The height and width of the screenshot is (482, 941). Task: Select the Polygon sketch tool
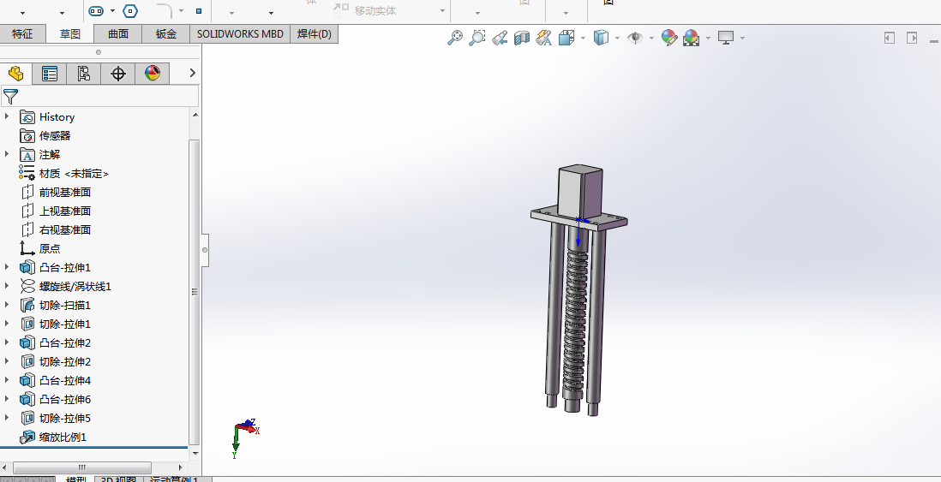(130, 11)
